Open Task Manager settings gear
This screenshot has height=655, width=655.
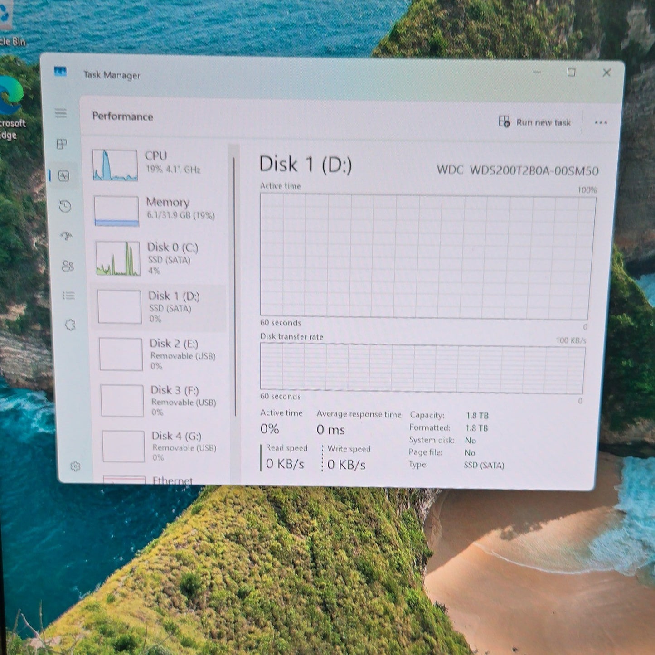pos(76,466)
